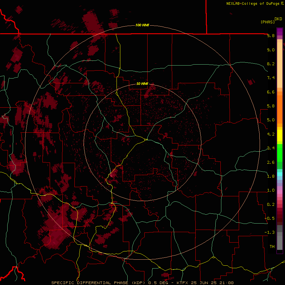Click the 6.6 scale value
Screen dimensions: 285x285
coord(271,92)
